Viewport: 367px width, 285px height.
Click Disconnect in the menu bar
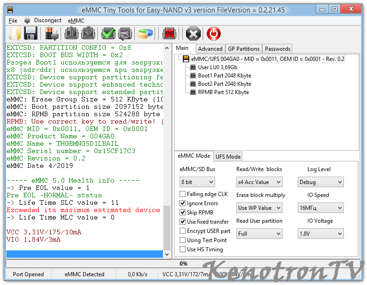[48, 20]
